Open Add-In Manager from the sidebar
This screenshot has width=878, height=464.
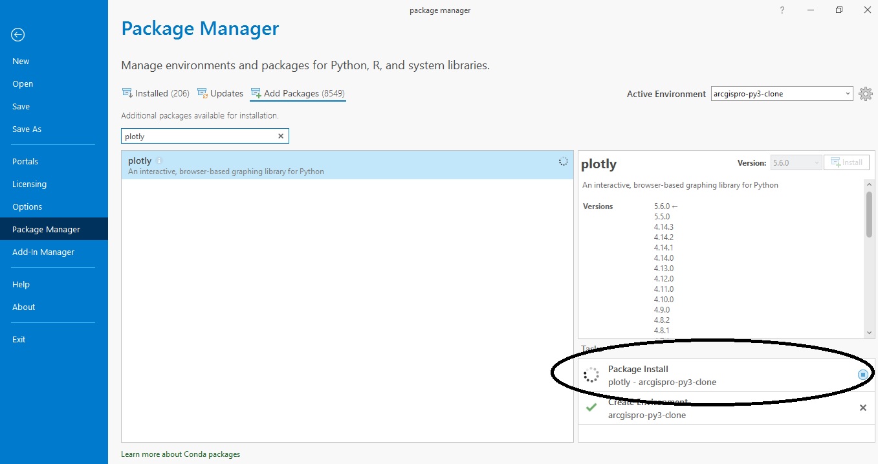[x=43, y=252]
